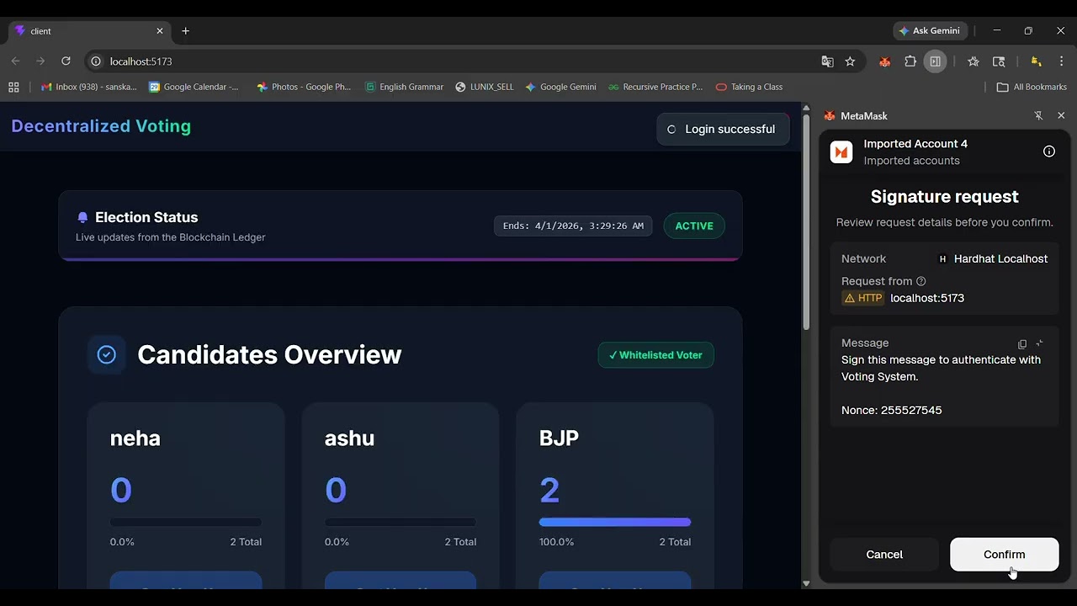This screenshot has height=606, width=1077.
Task: Click the MetaMask panel header fox logo
Action: tap(830, 116)
